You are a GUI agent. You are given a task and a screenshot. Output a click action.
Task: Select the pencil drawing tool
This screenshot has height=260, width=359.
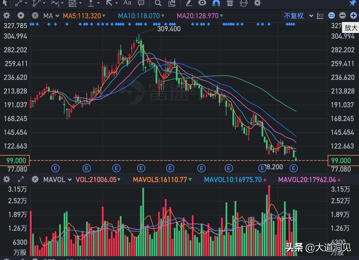click(189, 3)
